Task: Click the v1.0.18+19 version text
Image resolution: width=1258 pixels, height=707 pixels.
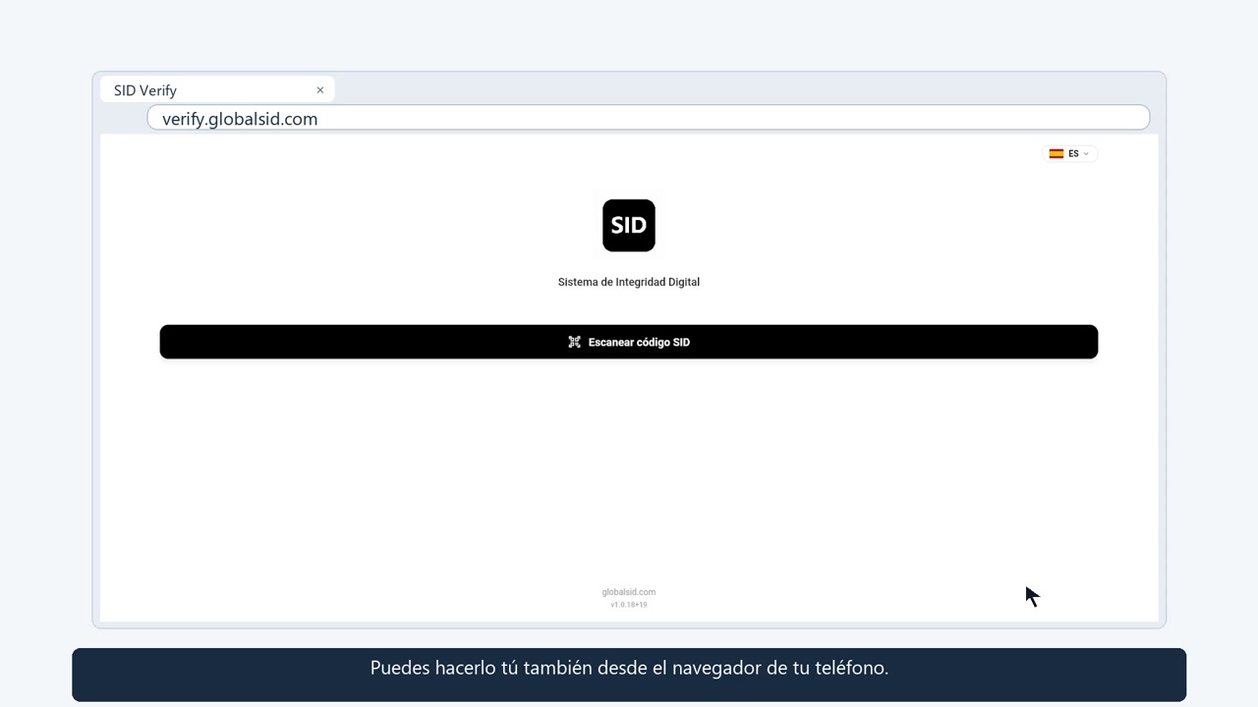Action: [629, 605]
